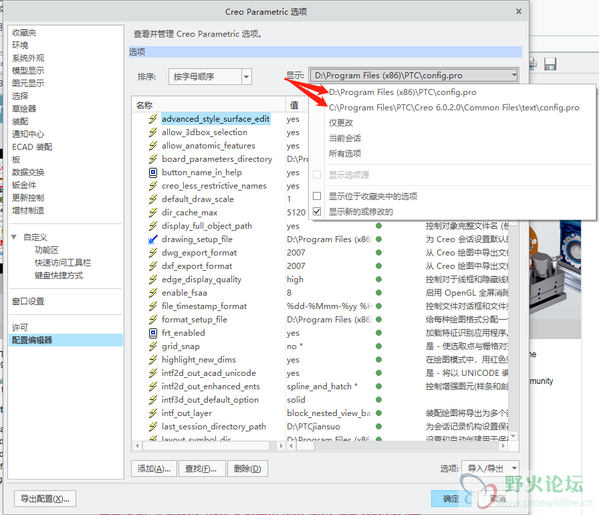The image size is (599, 515).
Task: Click the square icon beside frt_enabled
Action: [153, 333]
